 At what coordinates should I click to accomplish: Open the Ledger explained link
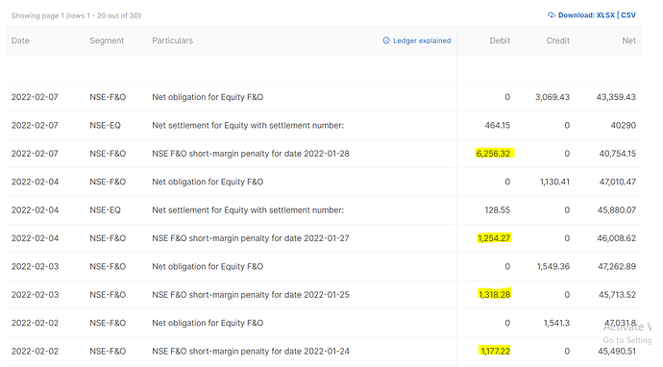tap(422, 40)
